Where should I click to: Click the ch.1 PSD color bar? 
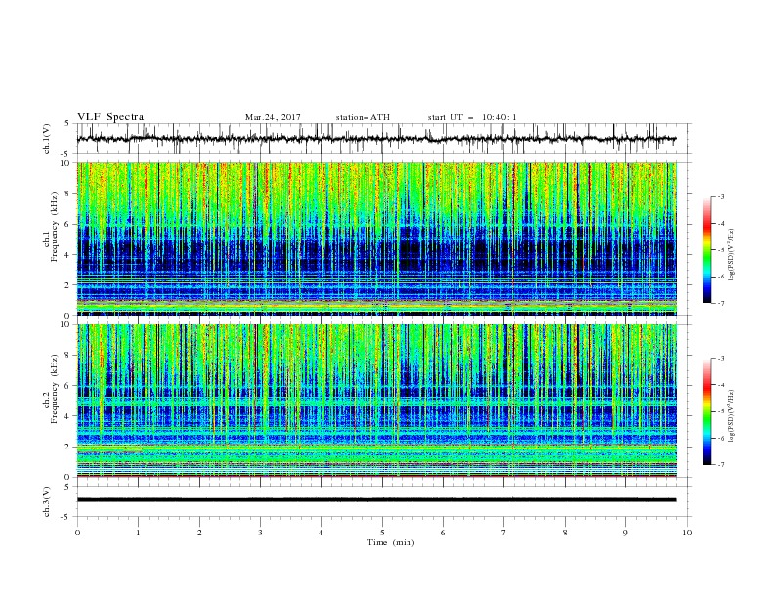[x=707, y=250]
